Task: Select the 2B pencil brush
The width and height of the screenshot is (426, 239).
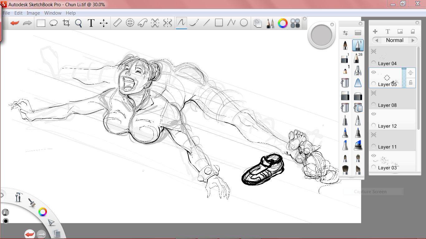Action: point(358,58)
